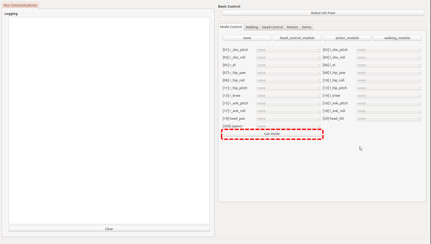The width and height of the screenshot is (431, 244).
Task: Click the '[13] r_knee' joint label
Action: point(231,96)
